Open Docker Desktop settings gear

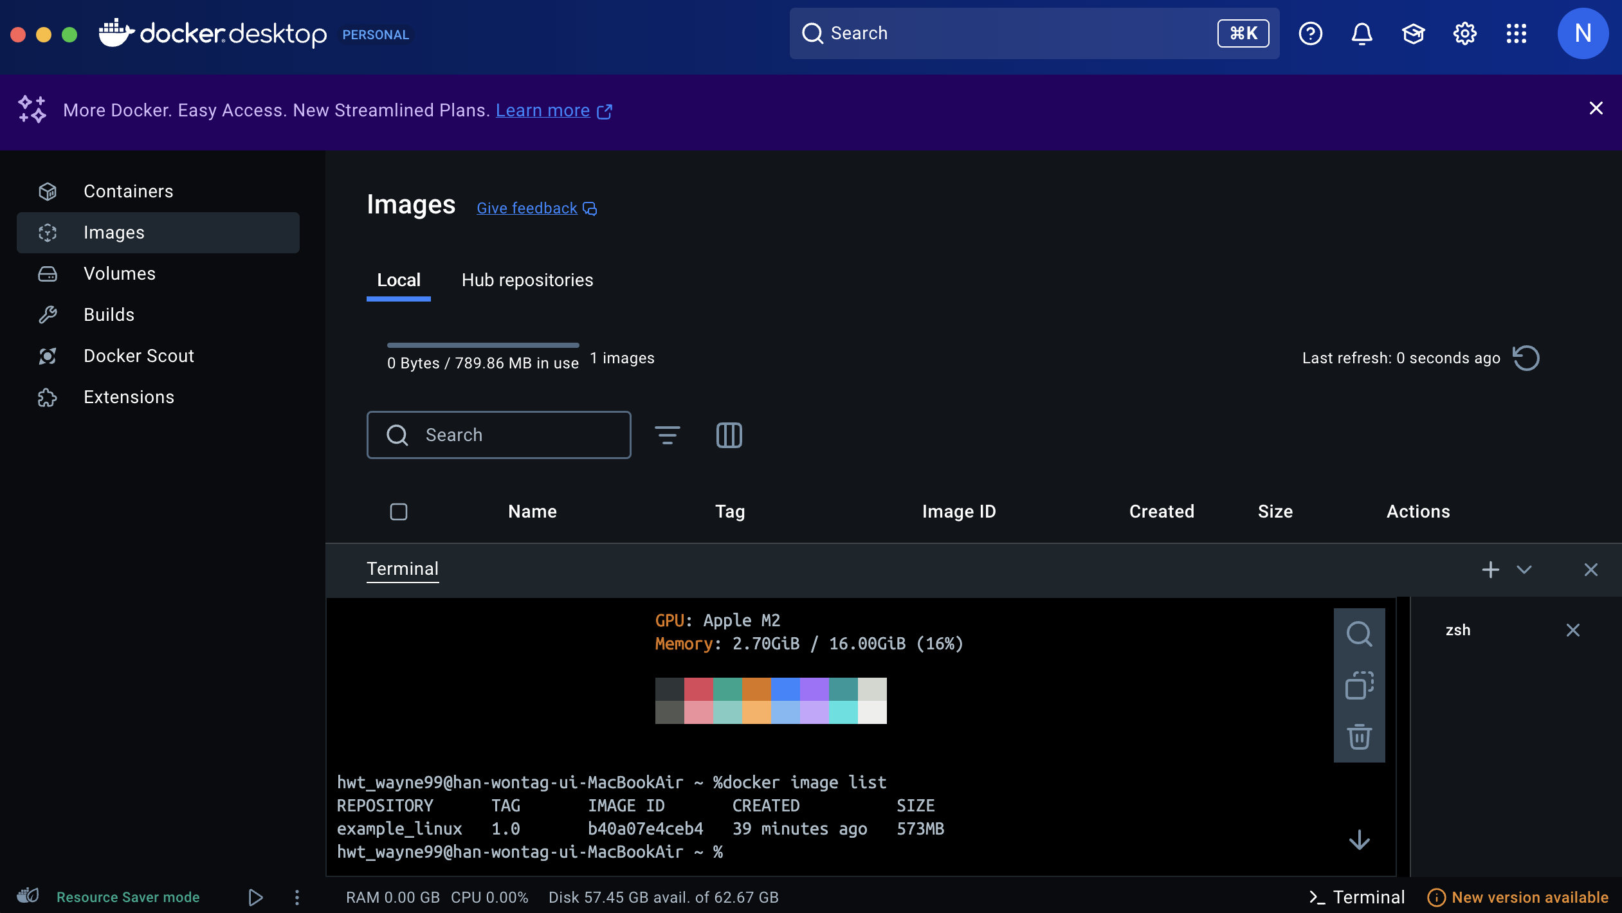coord(1464,33)
